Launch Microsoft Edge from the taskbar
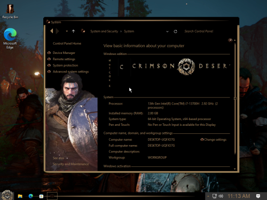Screen dimensions: 267x200 point(31,196)
